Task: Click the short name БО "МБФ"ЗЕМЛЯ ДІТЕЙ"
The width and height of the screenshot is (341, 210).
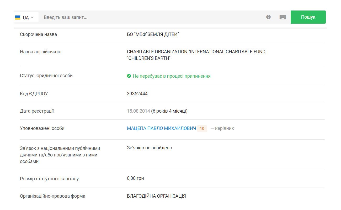Action: tap(153, 34)
